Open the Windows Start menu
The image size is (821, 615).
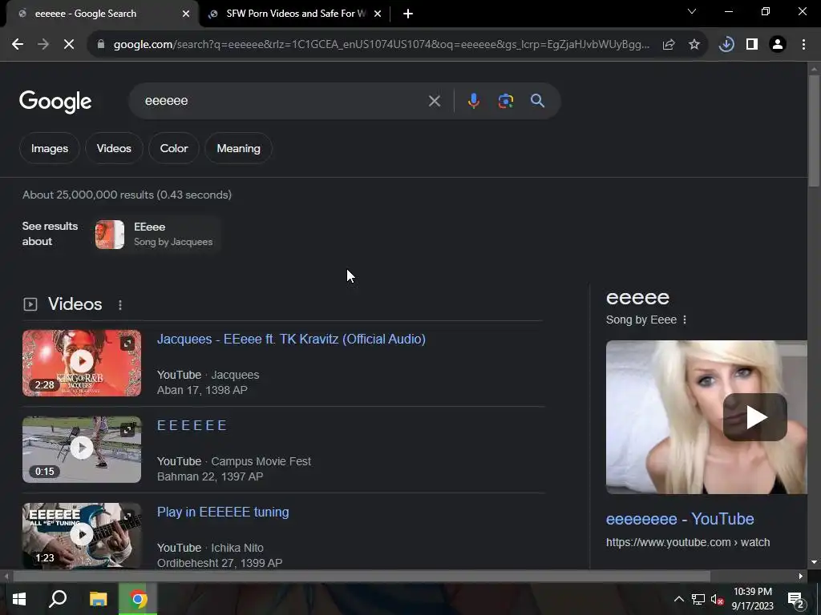19,599
